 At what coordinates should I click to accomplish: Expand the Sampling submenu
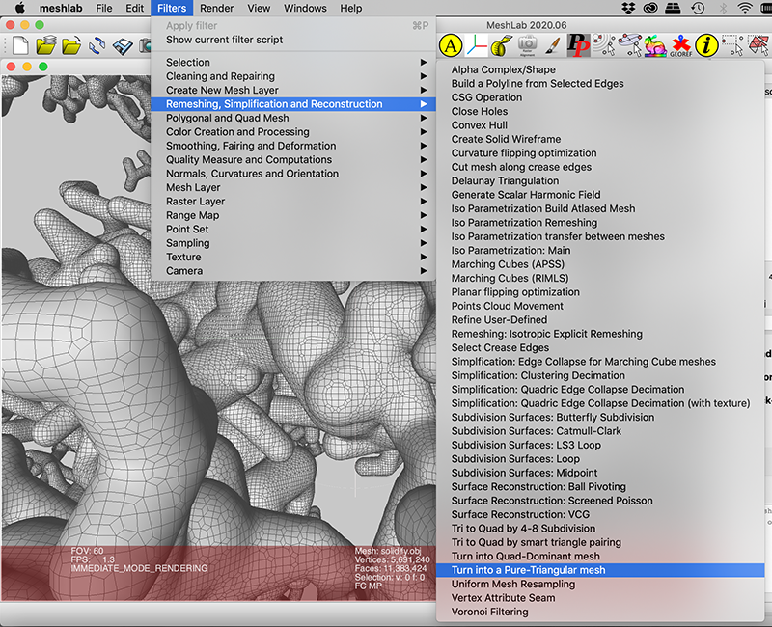293,243
